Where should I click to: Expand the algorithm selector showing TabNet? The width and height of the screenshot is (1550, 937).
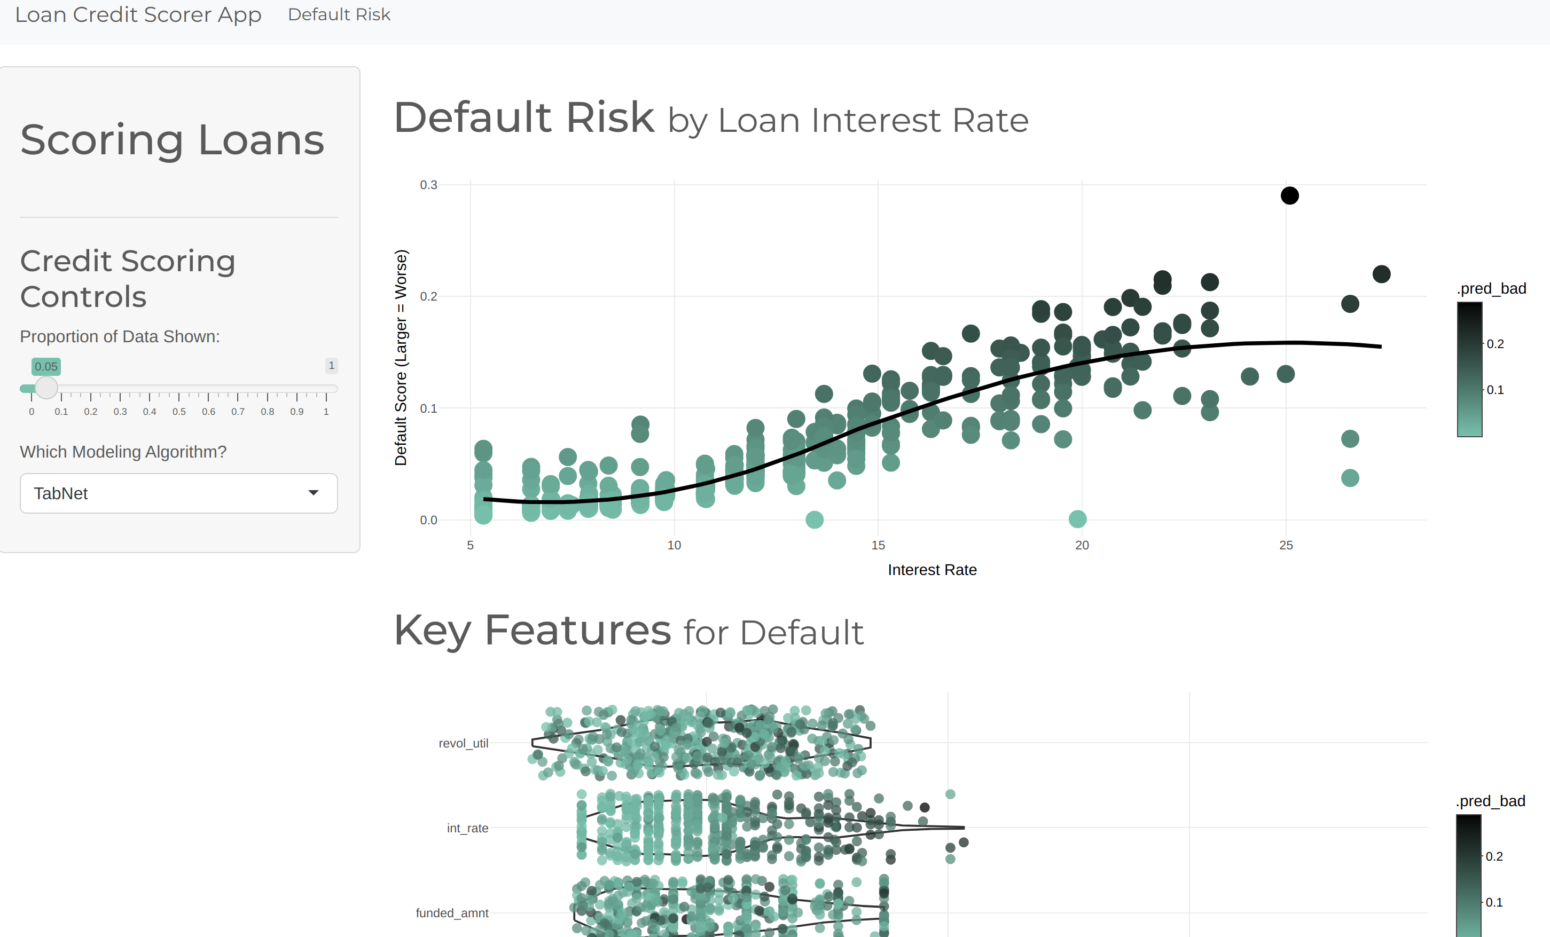(178, 494)
